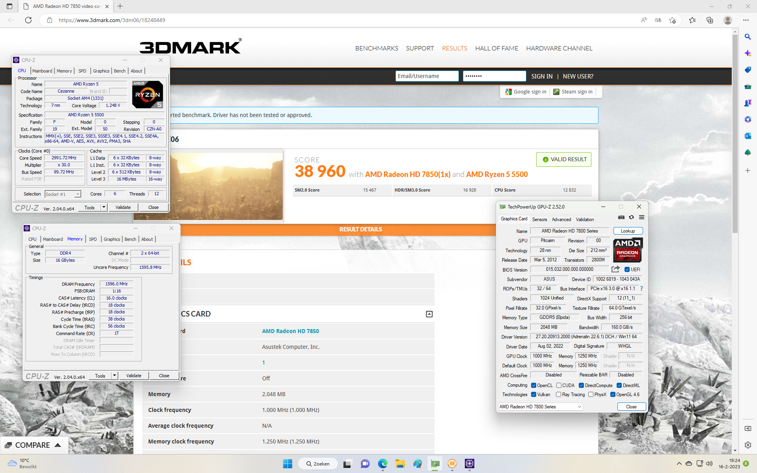This screenshot has height=473, width=757.
Task: Show hidden system tray icons chevron
Action: pos(679,464)
